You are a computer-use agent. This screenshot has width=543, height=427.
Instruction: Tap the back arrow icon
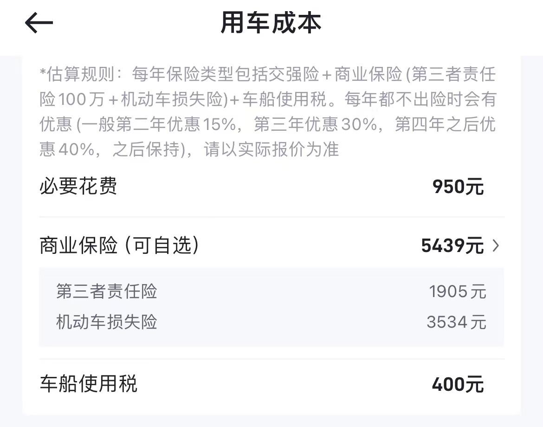pyautogui.click(x=39, y=23)
